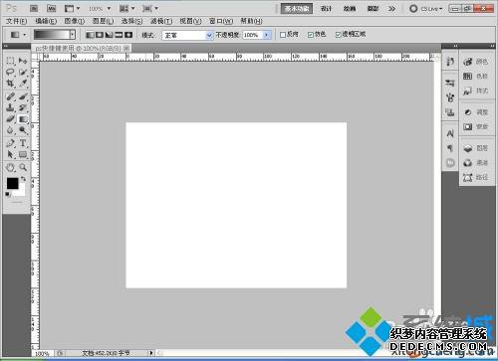Select the Crop tool

(x=10, y=83)
